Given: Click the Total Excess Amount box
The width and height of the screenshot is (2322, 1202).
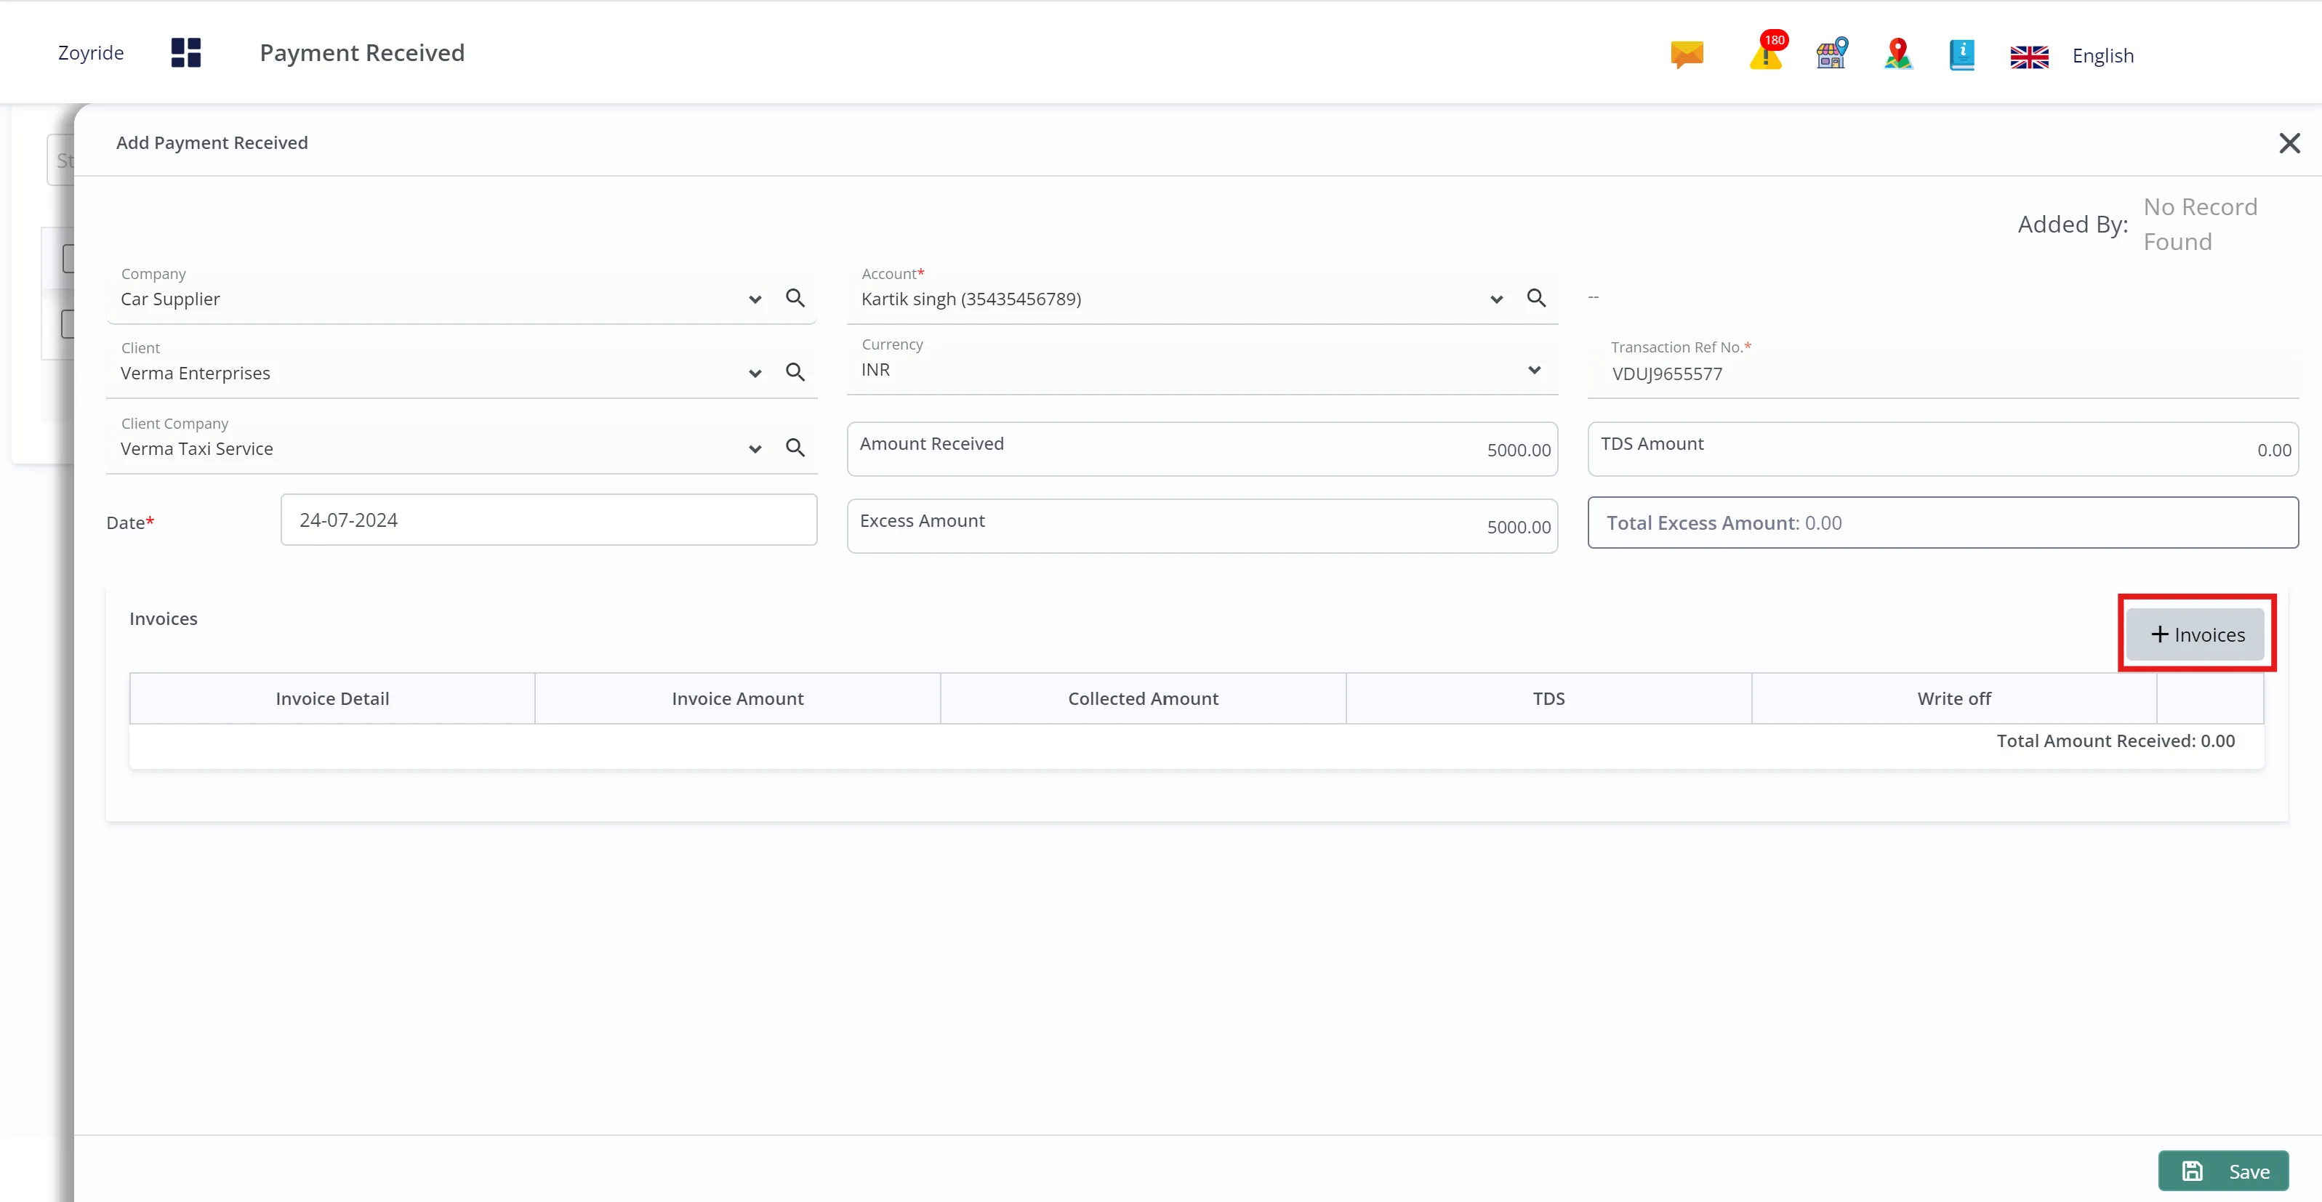Looking at the screenshot, I should point(1943,523).
